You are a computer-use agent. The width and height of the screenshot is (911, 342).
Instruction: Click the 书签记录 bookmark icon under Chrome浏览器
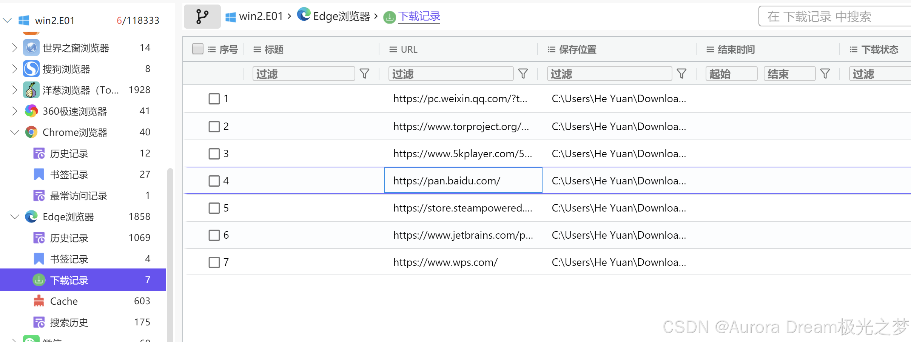[x=39, y=175]
